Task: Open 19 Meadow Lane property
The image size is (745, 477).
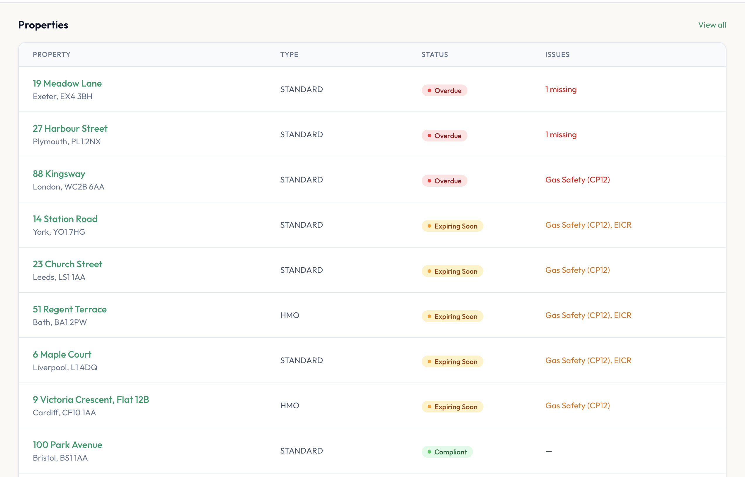Action: 67,83
